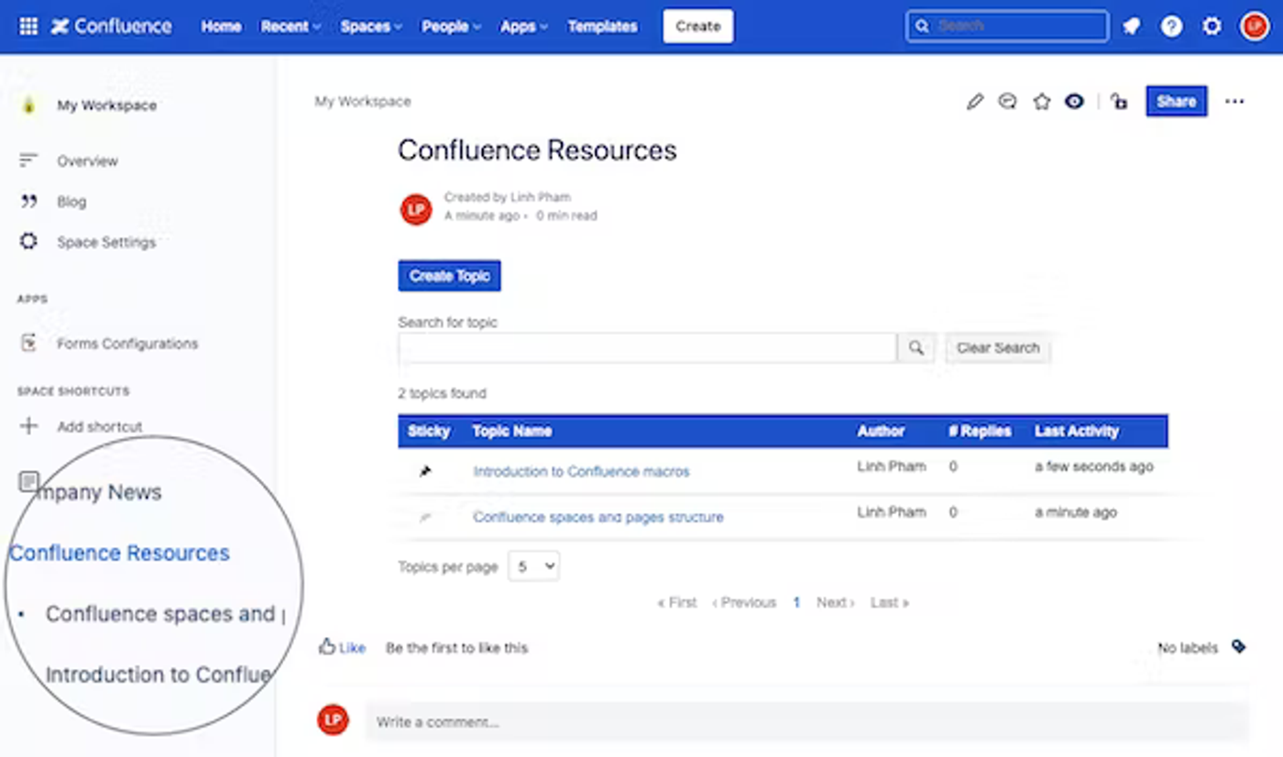
Task: Open the help question mark icon
Action: pyautogui.click(x=1172, y=27)
